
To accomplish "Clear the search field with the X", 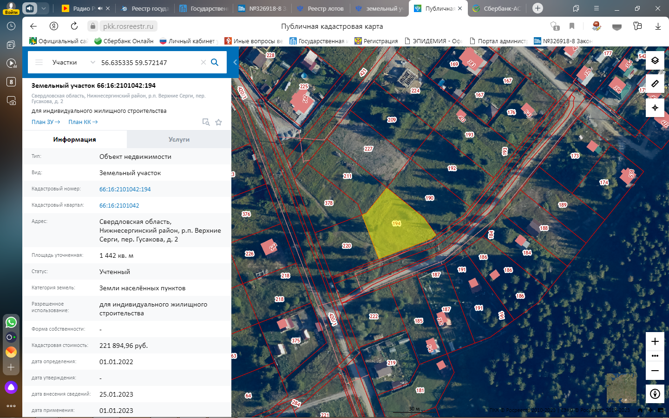I will coord(203,62).
